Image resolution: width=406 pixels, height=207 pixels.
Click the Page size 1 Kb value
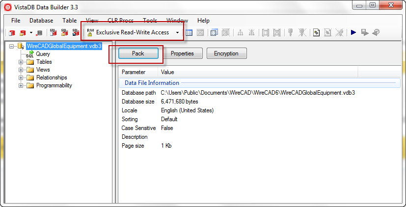click(x=166, y=146)
